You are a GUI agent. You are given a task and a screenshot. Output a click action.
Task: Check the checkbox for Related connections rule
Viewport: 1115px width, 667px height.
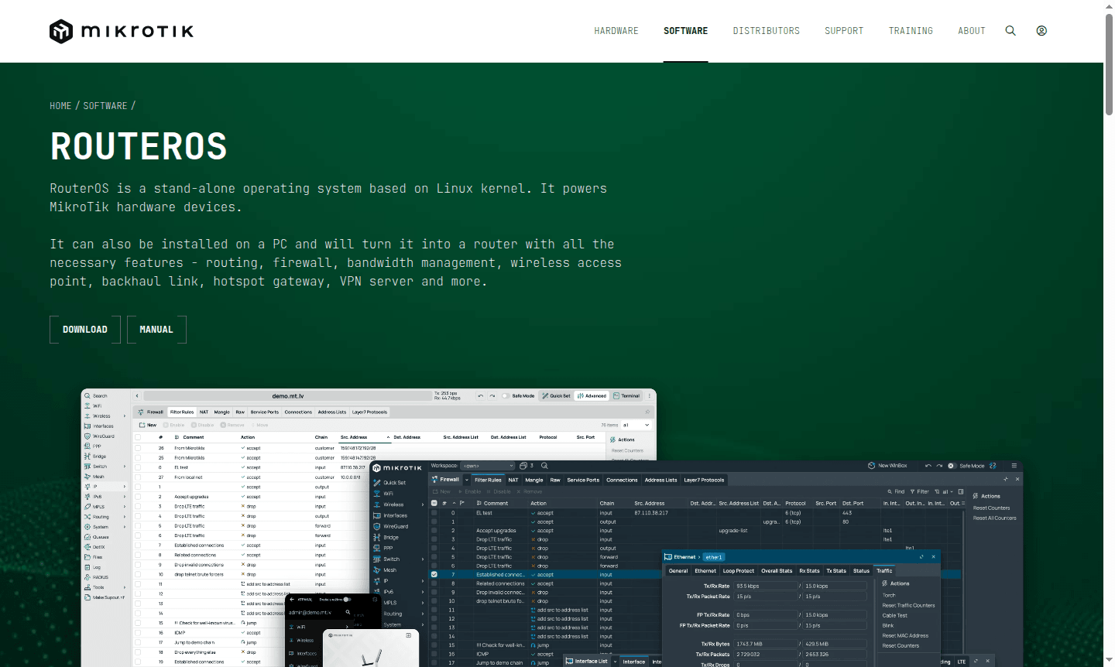point(434,583)
